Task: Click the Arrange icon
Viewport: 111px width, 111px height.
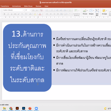Action: [x=104, y=12]
